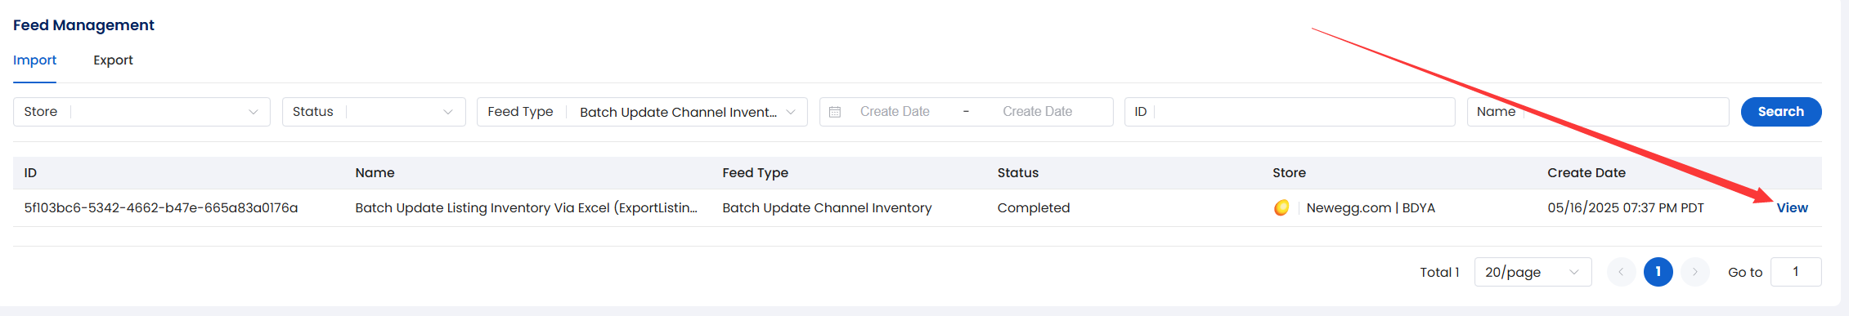The height and width of the screenshot is (316, 1849).
Task: Click the Store column header
Action: click(x=1289, y=173)
